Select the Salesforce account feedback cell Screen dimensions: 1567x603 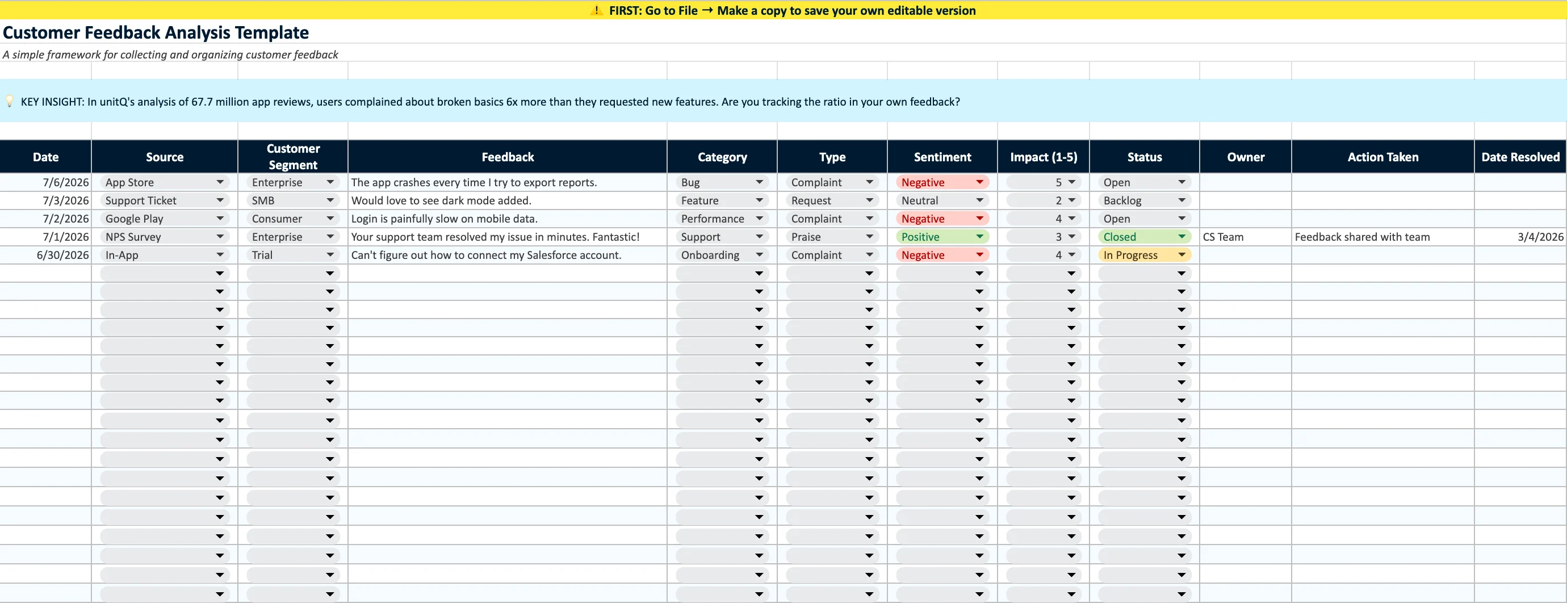[508, 255]
